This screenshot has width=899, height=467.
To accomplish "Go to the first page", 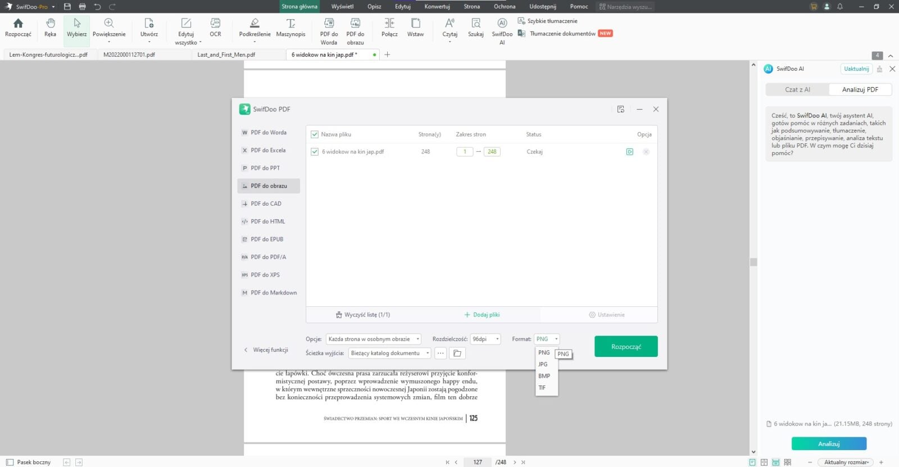I will point(448,462).
